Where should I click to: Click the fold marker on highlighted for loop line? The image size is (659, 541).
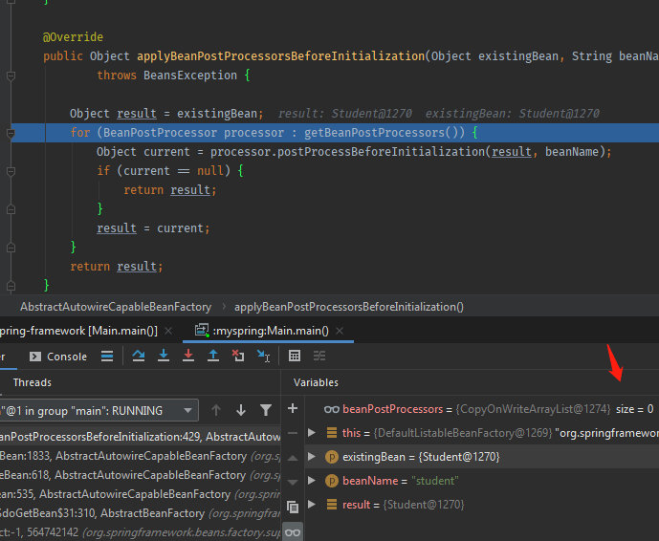pos(11,133)
